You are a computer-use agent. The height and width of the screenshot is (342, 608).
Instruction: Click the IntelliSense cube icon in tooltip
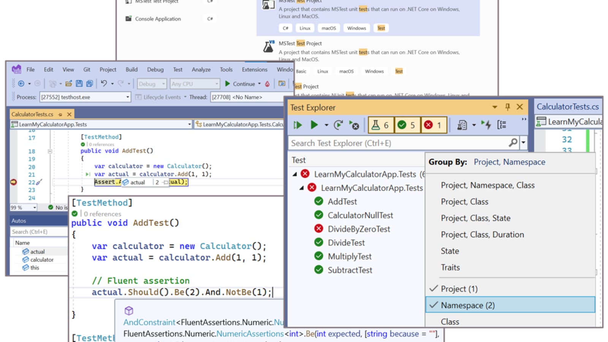[129, 310]
